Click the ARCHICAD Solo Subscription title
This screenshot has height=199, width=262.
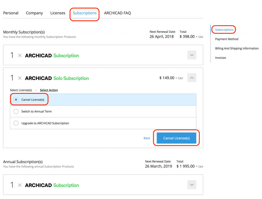pyautogui.click(x=57, y=78)
